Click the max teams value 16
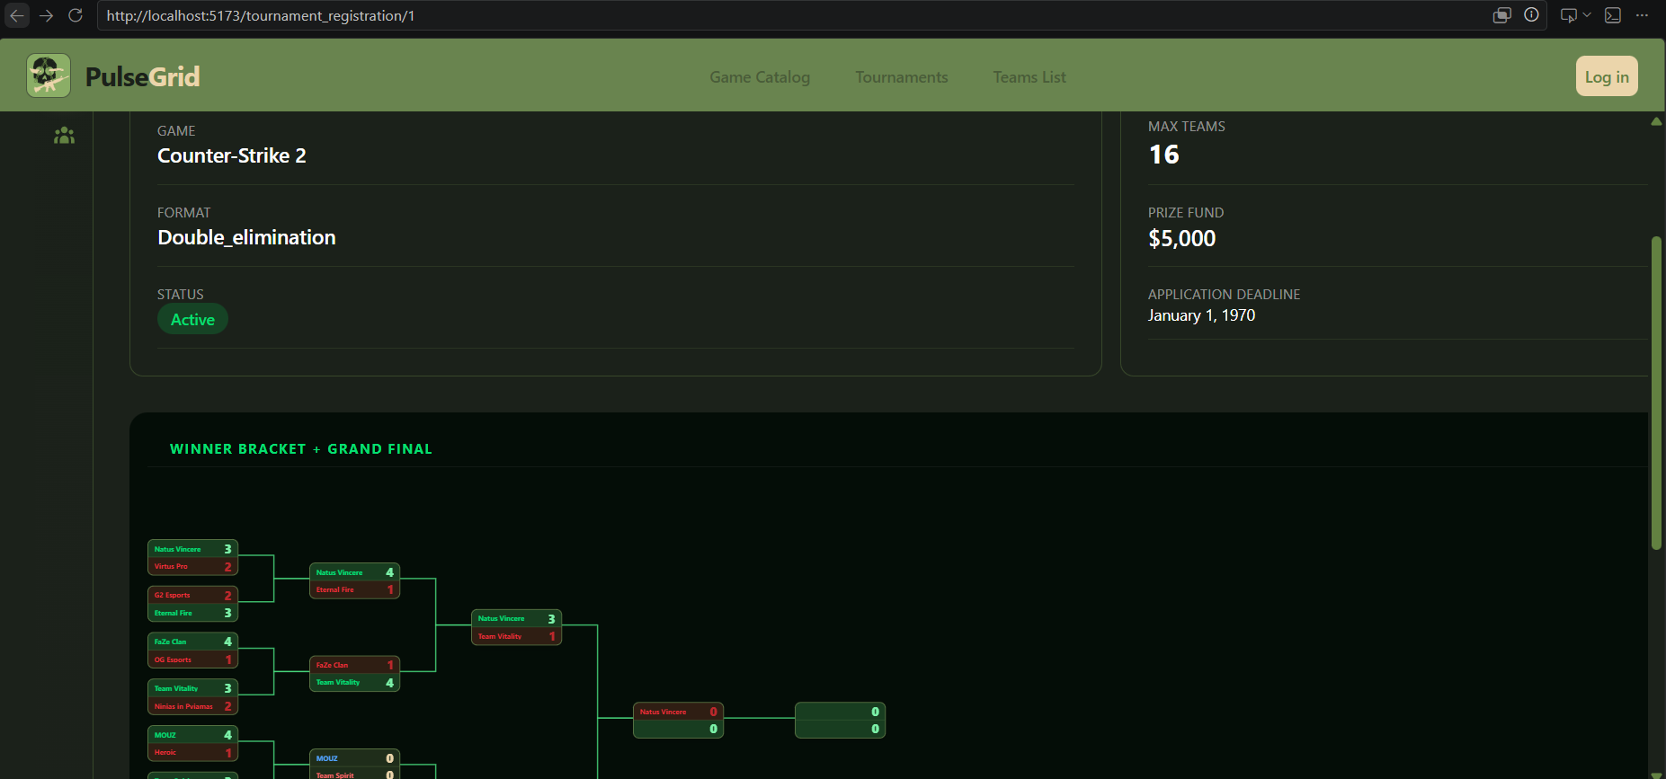This screenshot has height=779, width=1666. (1164, 155)
